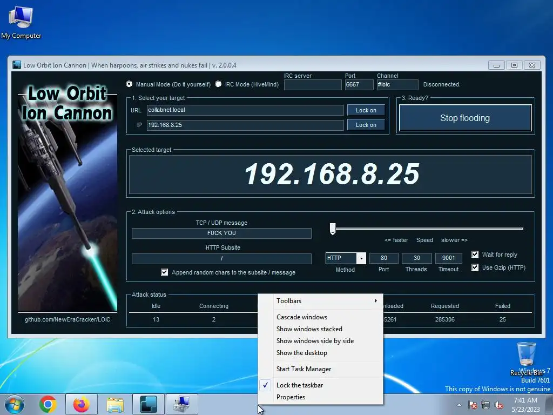Click the Channel field #loic
Image resolution: width=553 pixels, height=415 pixels.
click(x=397, y=85)
